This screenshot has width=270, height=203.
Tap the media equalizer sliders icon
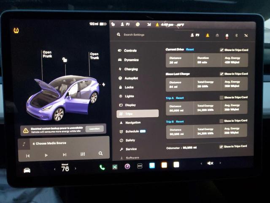tap(83, 154)
